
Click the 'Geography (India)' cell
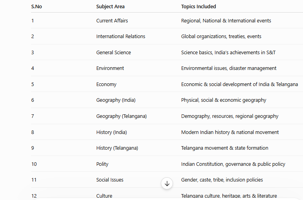click(x=116, y=100)
